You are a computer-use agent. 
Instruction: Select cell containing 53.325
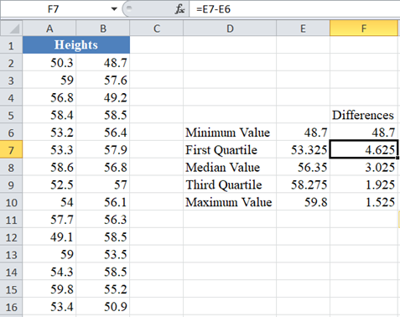tap(303, 149)
